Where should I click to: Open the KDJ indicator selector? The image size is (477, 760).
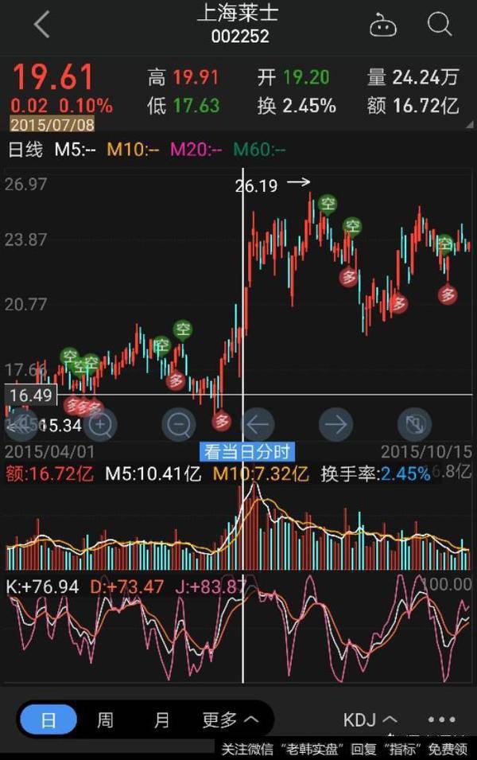370,719
